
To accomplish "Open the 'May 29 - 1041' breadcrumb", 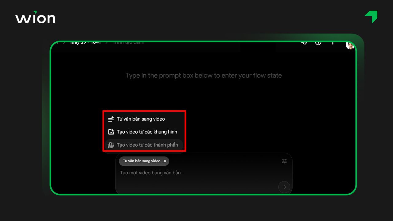I will 86,42.
